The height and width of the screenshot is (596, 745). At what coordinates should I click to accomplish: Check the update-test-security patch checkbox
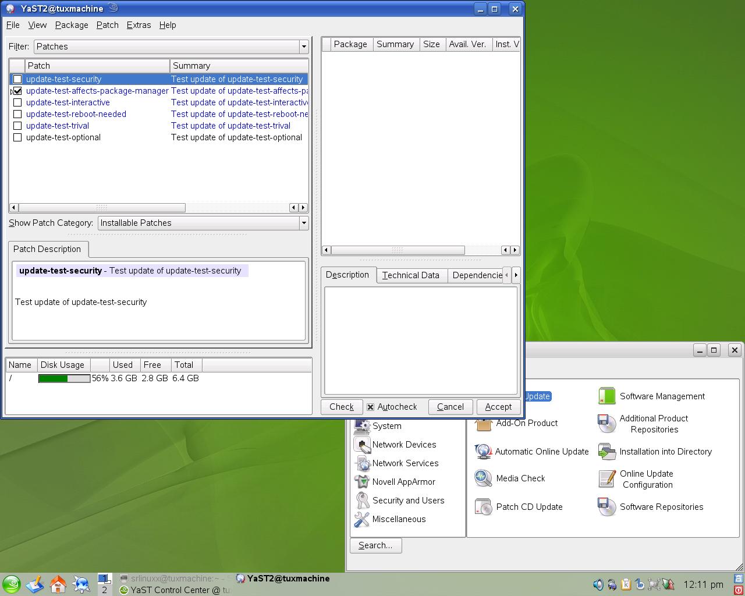point(17,79)
